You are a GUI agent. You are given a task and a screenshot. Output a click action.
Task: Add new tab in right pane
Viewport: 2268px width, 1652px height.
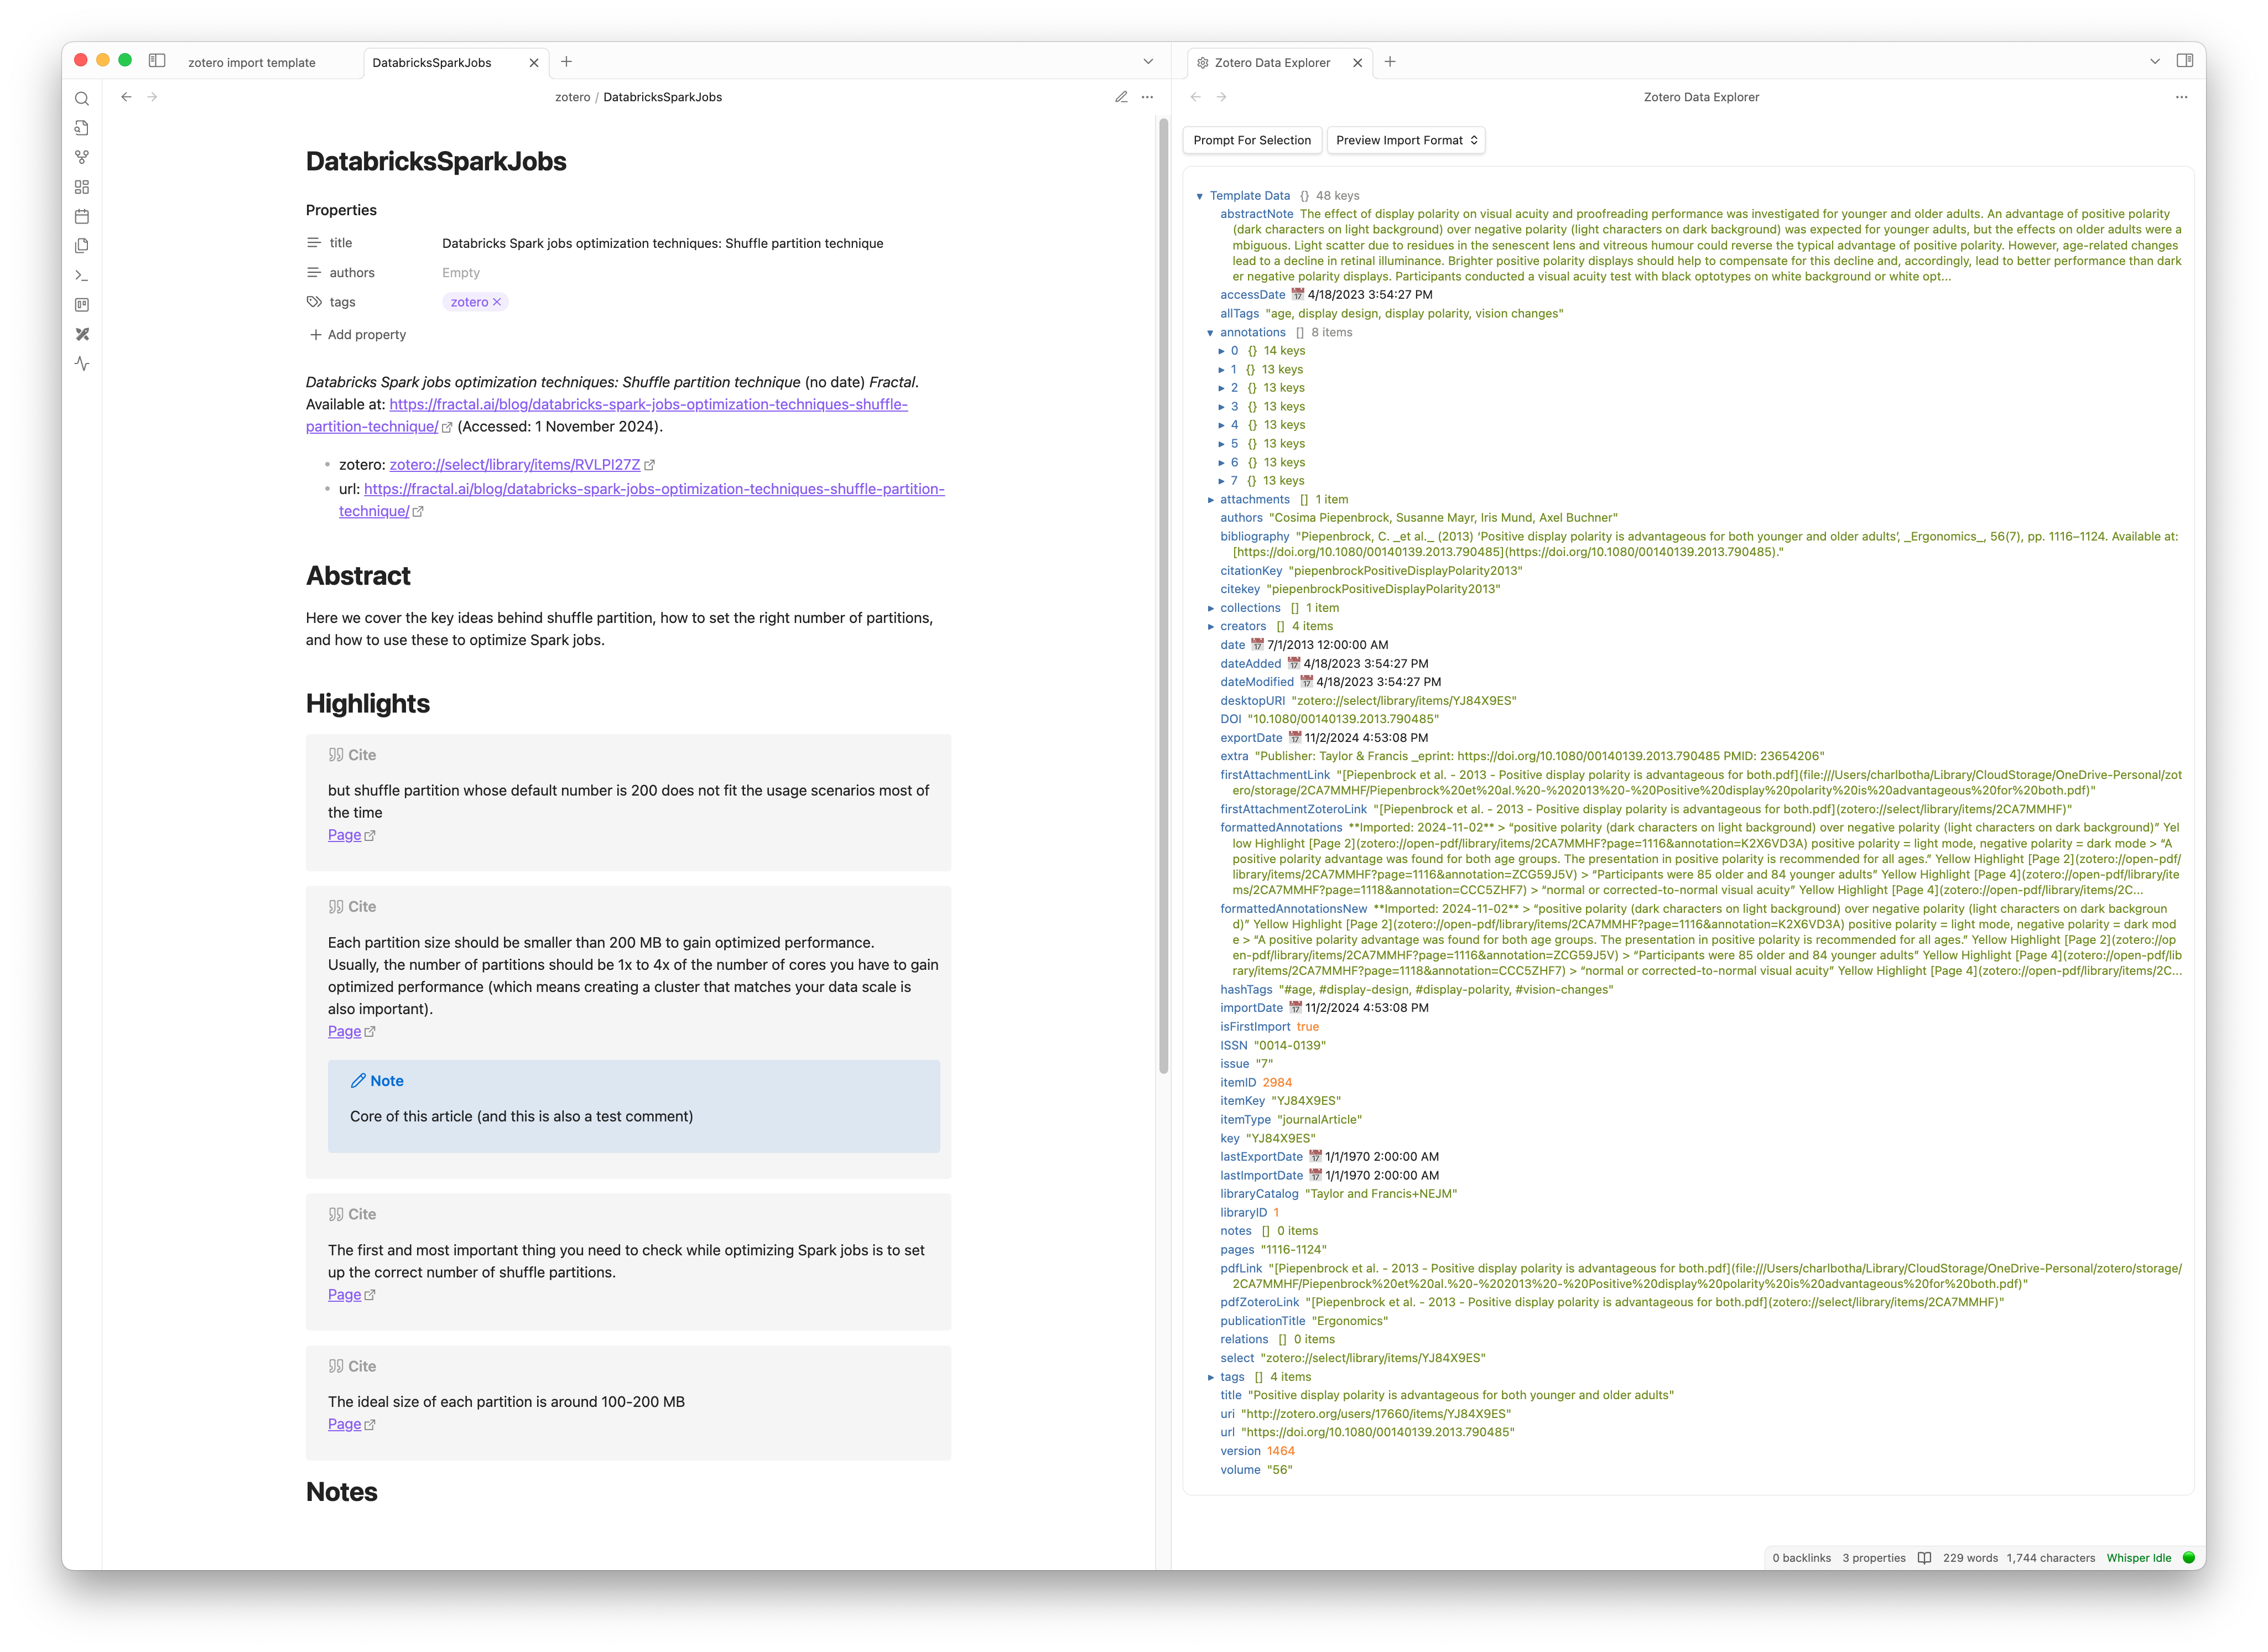[x=1390, y=62]
